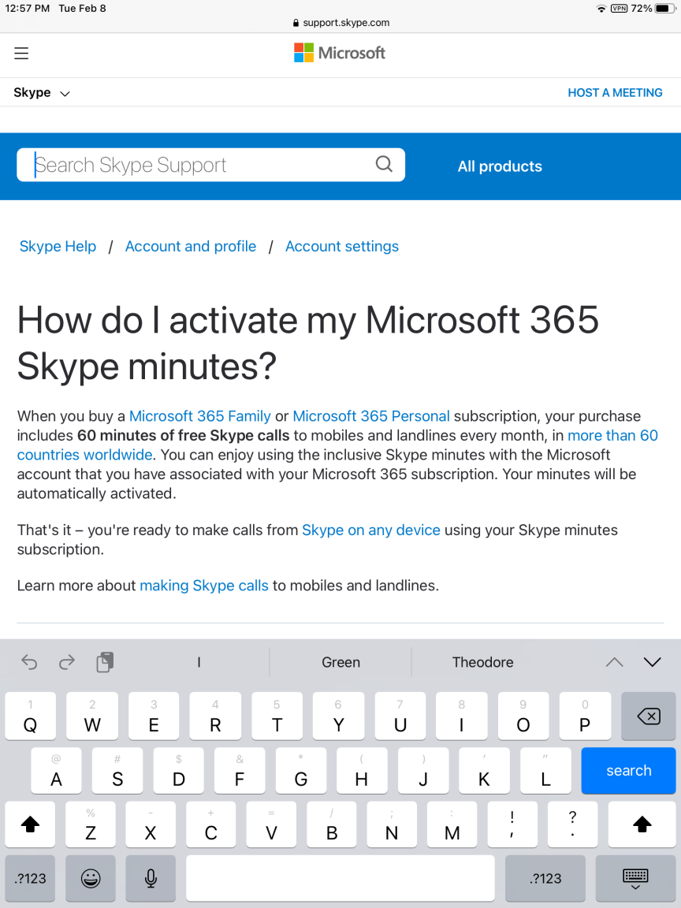Viewport: 681px width, 908px height.
Task: Tap the left .?123 key
Action: coord(30,879)
